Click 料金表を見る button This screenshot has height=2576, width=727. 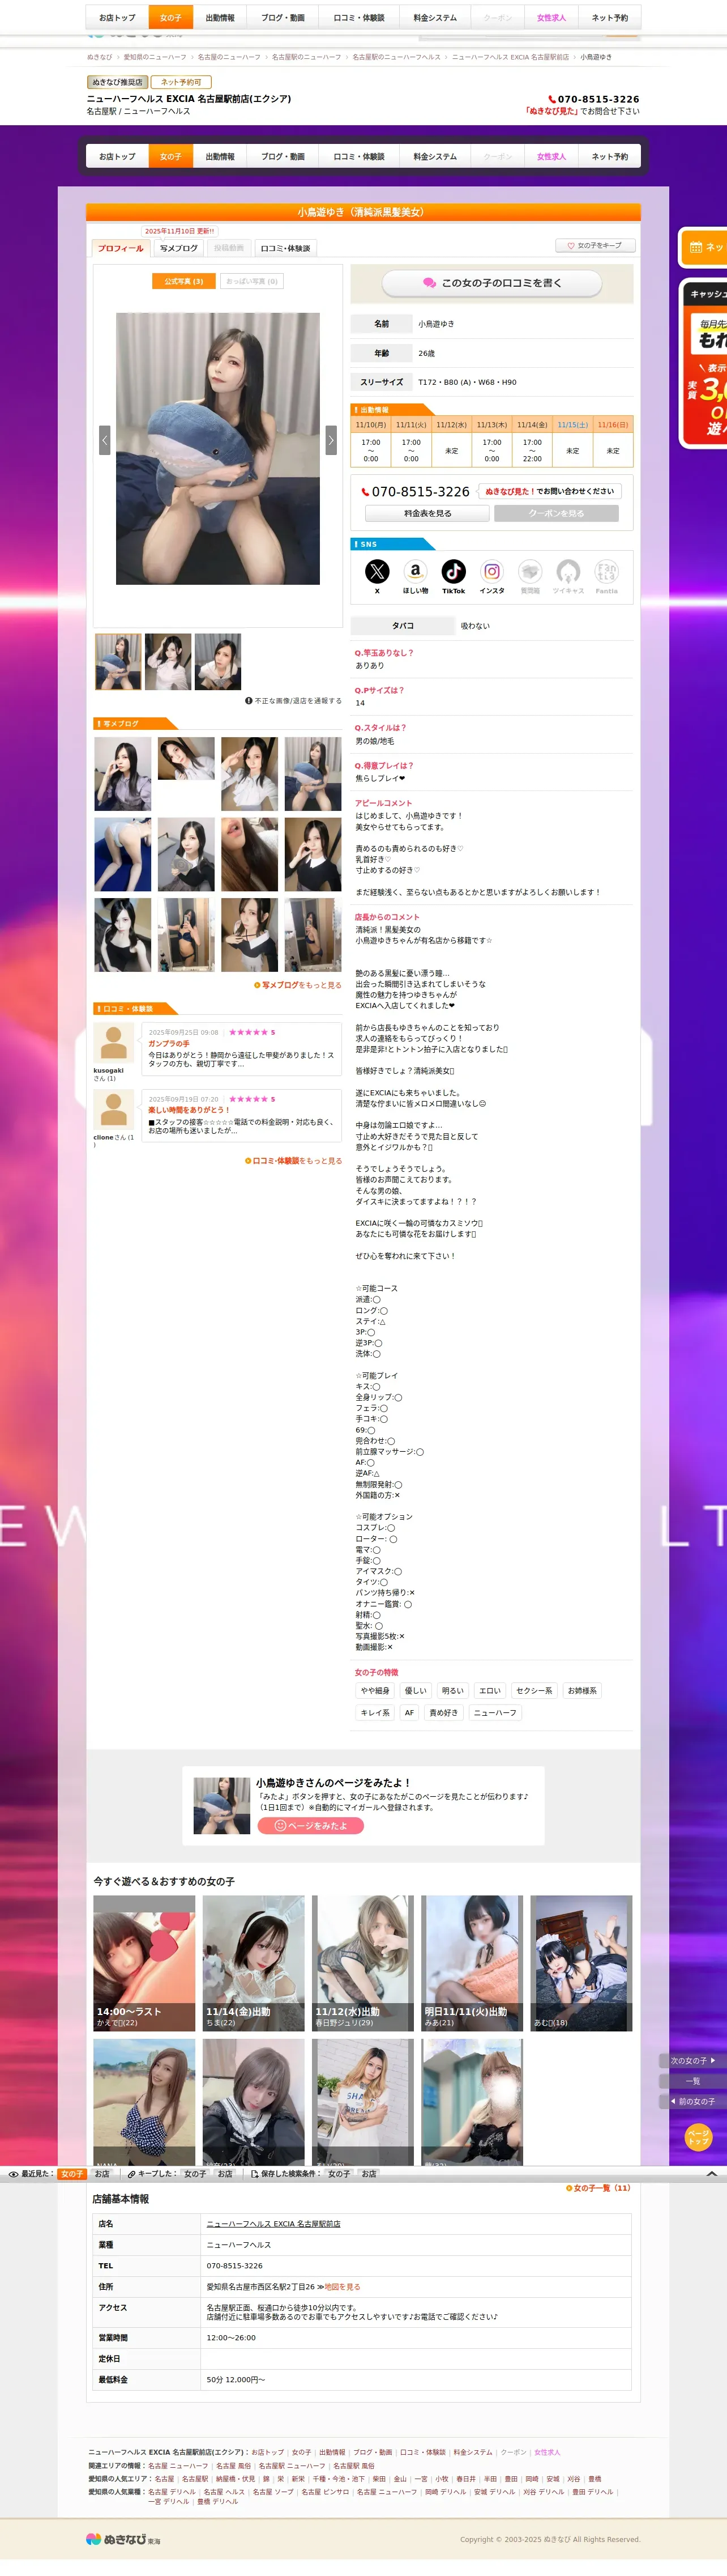click(427, 513)
